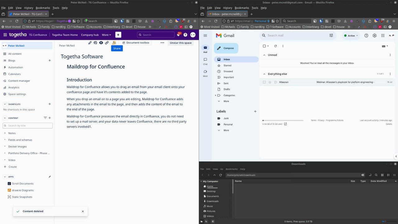Image resolution: width=398 pixels, height=224 pixels.
Task: Refresh the Gmail inbox
Action: point(275,46)
